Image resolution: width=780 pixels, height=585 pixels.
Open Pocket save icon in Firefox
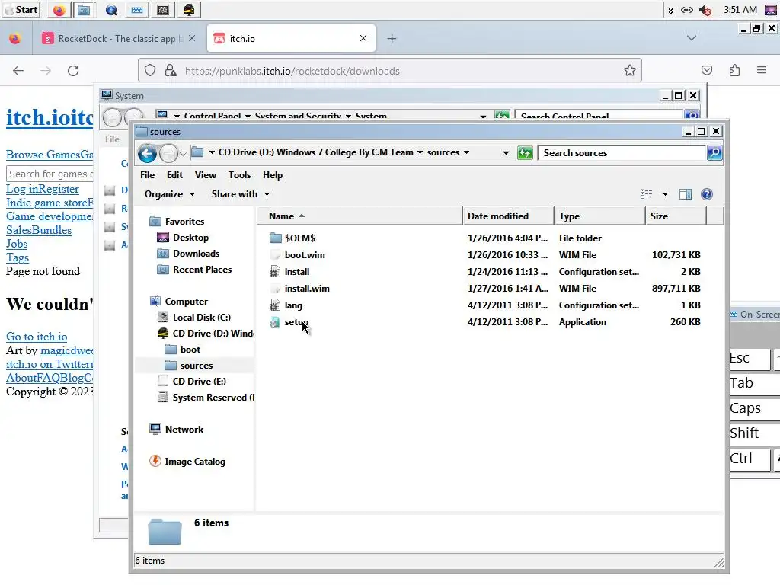[707, 71]
